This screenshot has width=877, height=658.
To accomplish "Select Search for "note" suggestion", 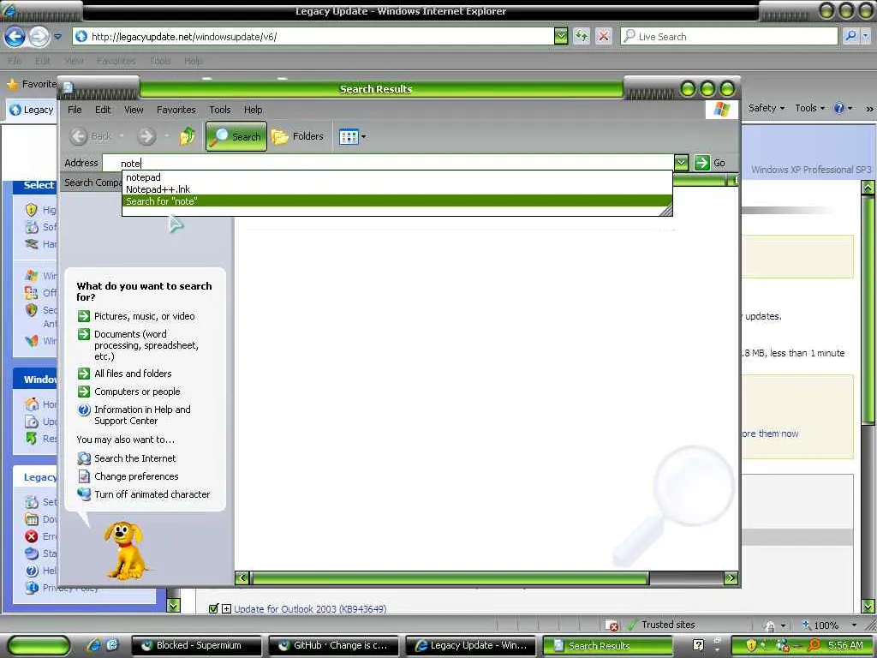I will [x=397, y=200].
